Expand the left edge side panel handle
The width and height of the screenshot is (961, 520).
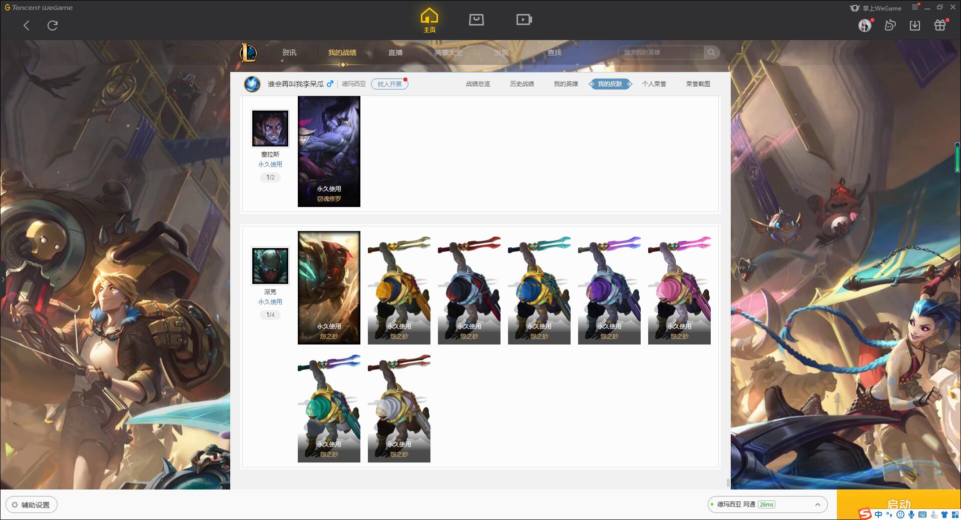coord(3,279)
